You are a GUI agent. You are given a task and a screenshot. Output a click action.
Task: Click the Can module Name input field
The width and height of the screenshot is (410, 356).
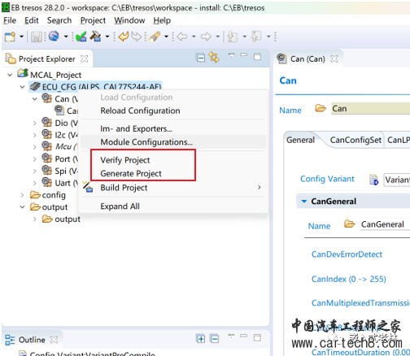pos(370,109)
